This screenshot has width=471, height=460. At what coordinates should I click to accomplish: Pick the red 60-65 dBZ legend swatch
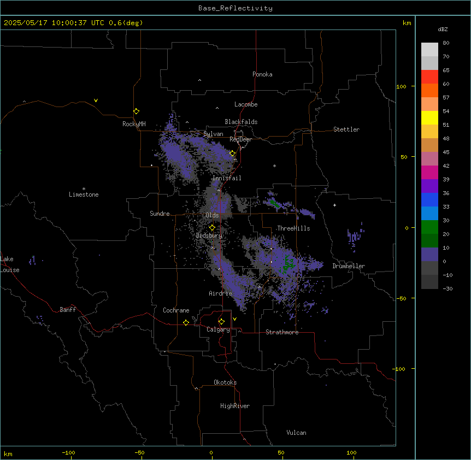429,77
